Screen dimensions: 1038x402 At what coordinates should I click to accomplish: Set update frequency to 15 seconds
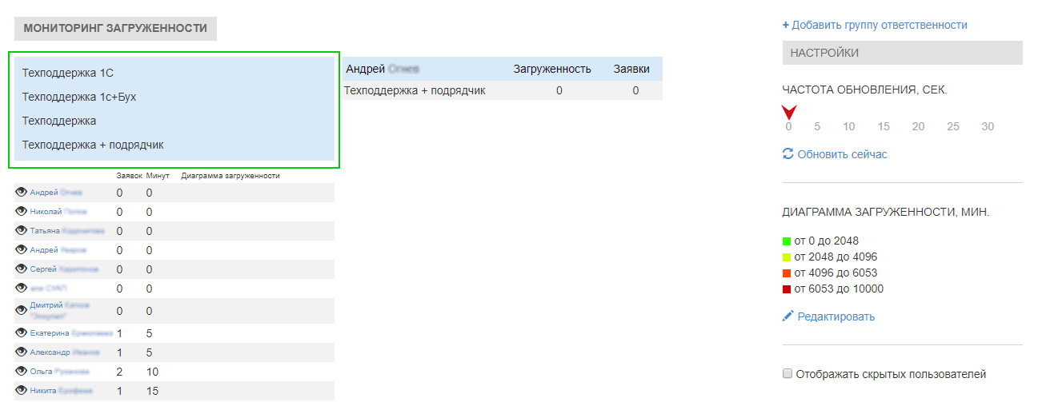pyautogui.click(x=884, y=126)
